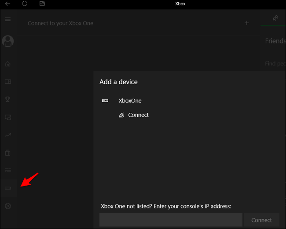Click the Friends heading
The image size is (286, 229).
click(x=275, y=41)
